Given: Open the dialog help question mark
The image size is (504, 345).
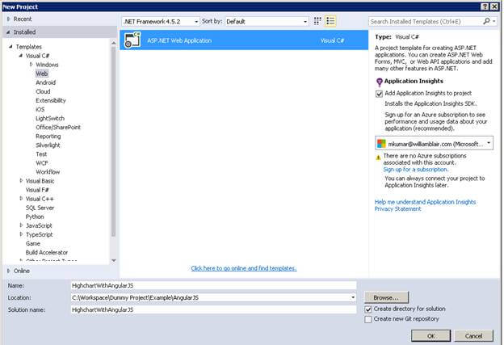Looking at the screenshot, I should (x=485, y=6).
